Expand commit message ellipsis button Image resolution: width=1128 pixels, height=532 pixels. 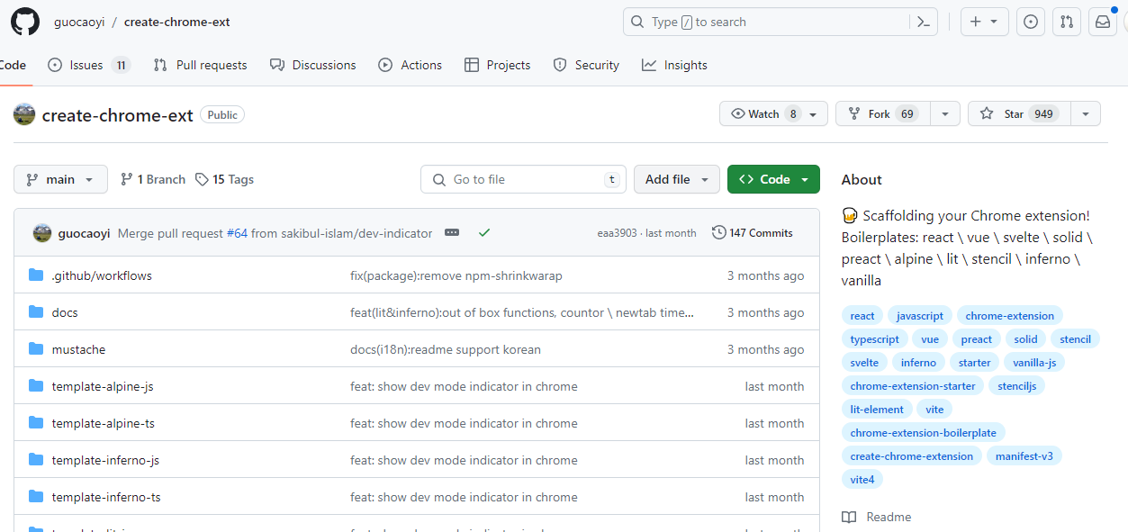tap(452, 233)
